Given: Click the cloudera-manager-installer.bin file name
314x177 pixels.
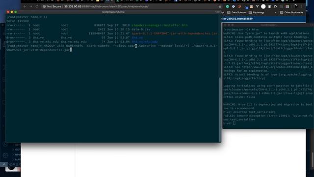Looking at the screenshot, I should point(159,25).
